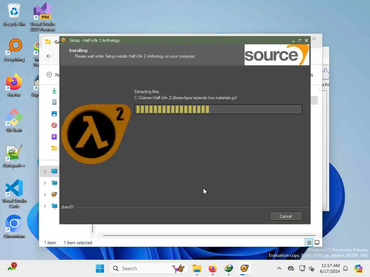Open Firefox from taskbar
This screenshot has height=277, width=370.
(212, 268)
